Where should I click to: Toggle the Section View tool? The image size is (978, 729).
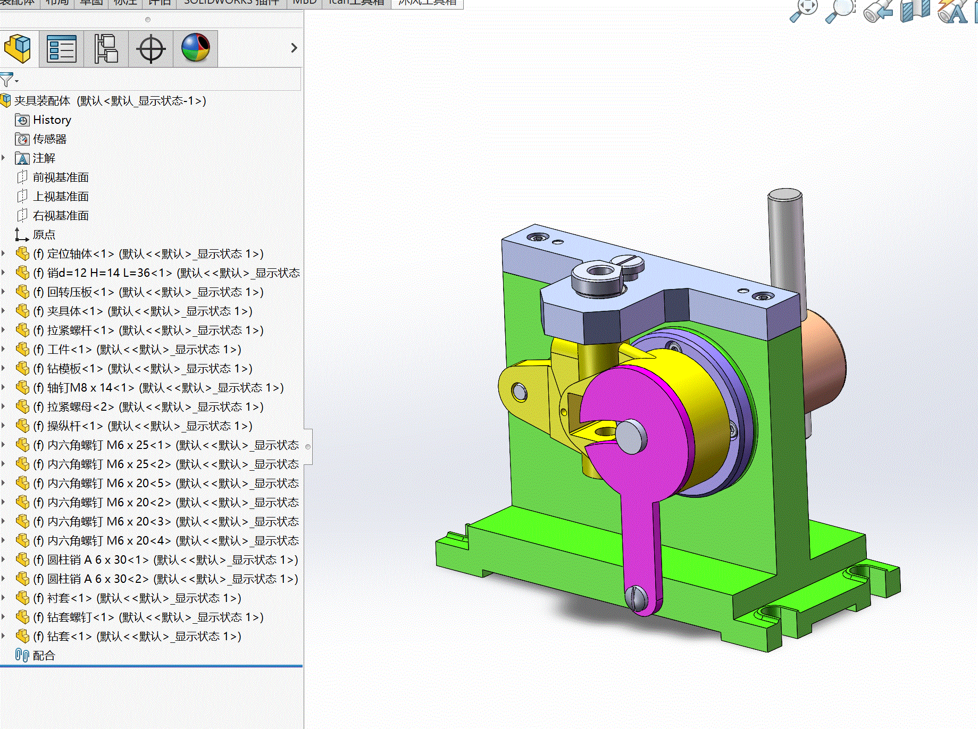tap(915, 11)
